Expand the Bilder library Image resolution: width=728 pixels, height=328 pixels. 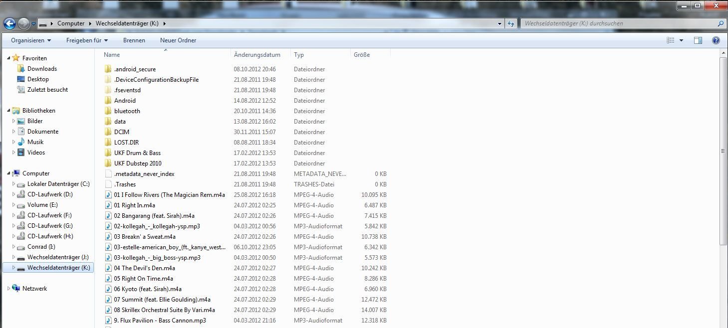(x=14, y=121)
